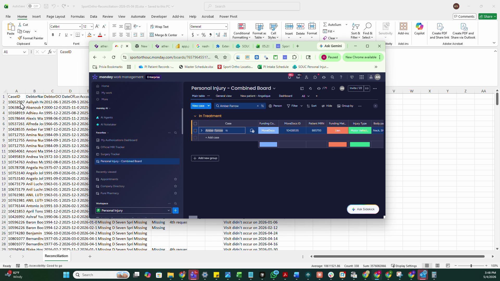
Task: Open the font name dropdown Calibri
Action: pos(80,27)
